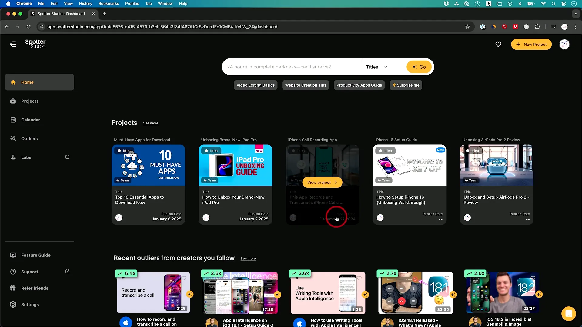The height and width of the screenshot is (327, 582).
Task: Click Idea status on iPhone 16 Setup card
Action: click(385, 150)
